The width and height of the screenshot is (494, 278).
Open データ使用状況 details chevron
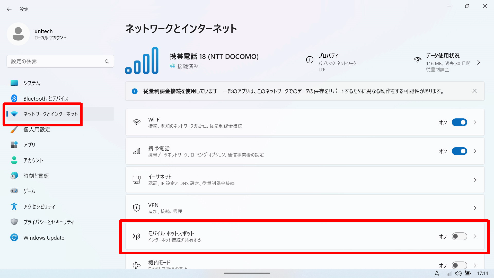479,63
